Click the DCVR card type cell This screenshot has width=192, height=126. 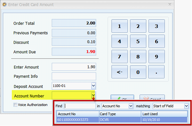(x=120, y=120)
